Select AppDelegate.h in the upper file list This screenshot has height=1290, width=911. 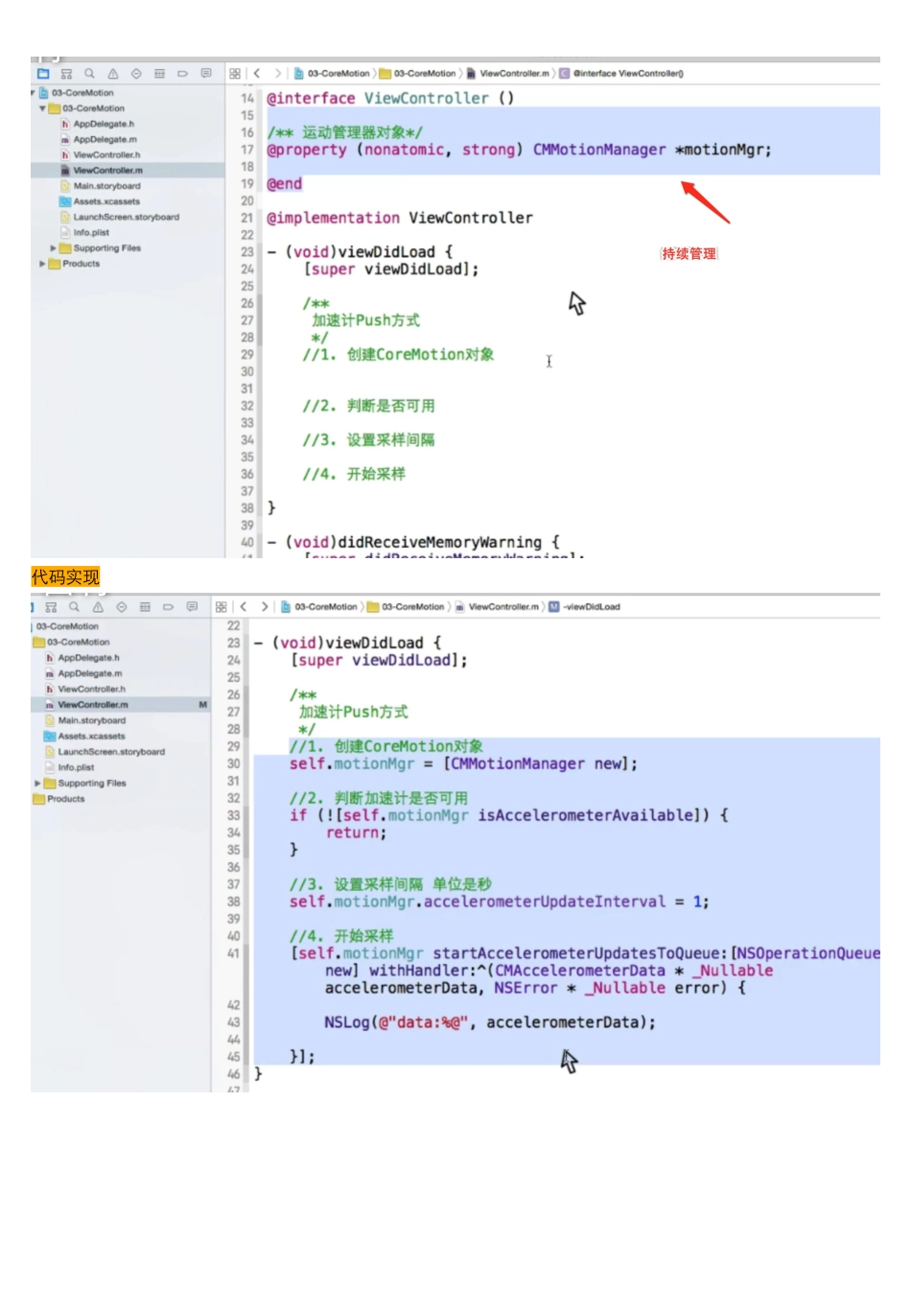[x=104, y=125]
